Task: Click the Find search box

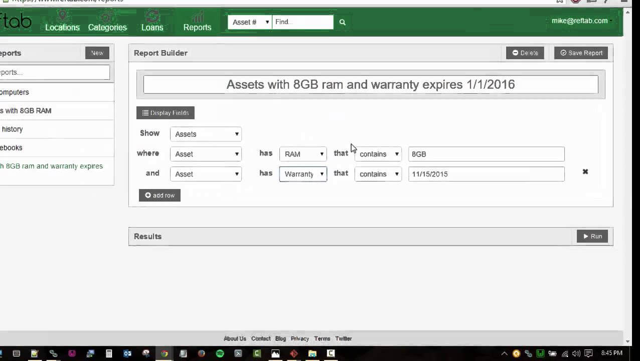Action: [x=302, y=22]
